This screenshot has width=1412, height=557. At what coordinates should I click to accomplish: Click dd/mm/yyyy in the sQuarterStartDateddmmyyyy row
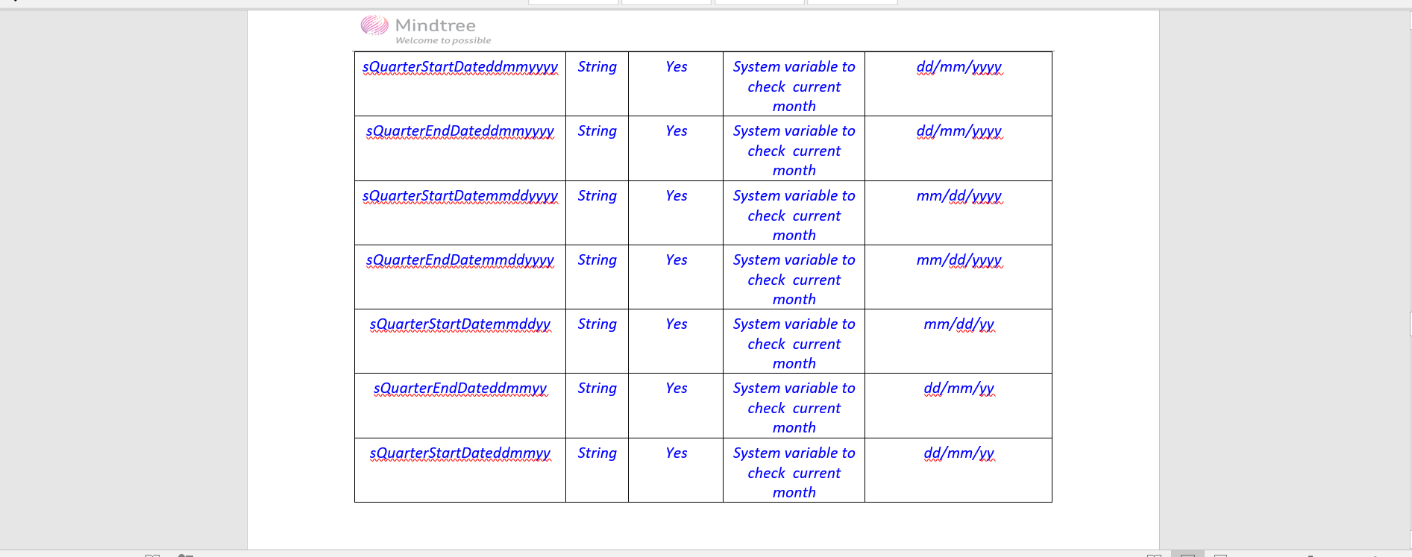click(958, 67)
